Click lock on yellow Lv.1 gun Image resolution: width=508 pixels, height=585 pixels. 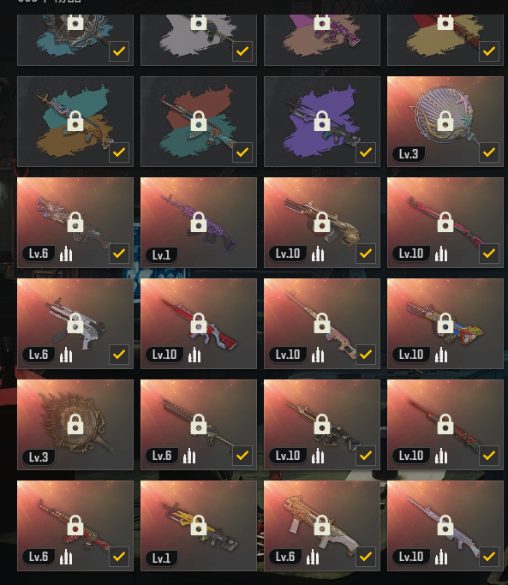click(x=199, y=525)
